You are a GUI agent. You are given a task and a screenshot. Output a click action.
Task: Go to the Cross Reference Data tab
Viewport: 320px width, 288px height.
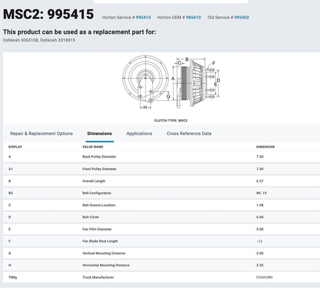[x=189, y=134]
